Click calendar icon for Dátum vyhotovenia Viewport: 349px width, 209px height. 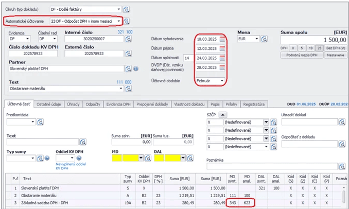(222, 39)
